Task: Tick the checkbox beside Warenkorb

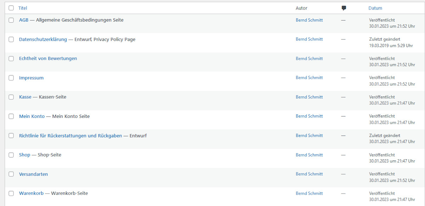Action: tap(11, 193)
